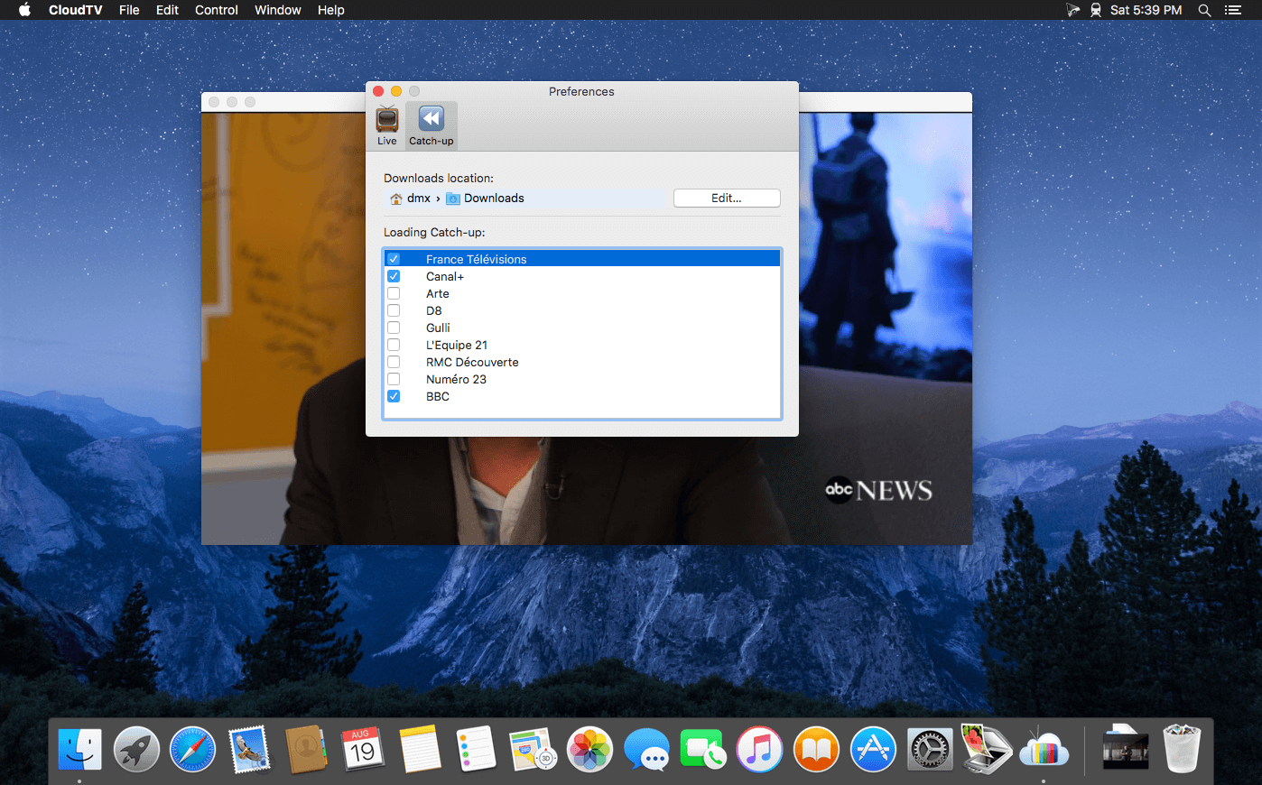The width and height of the screenshot is (1262, 785).
Task: Select the "France Télévisions" row label
Action: coord(476,259)
